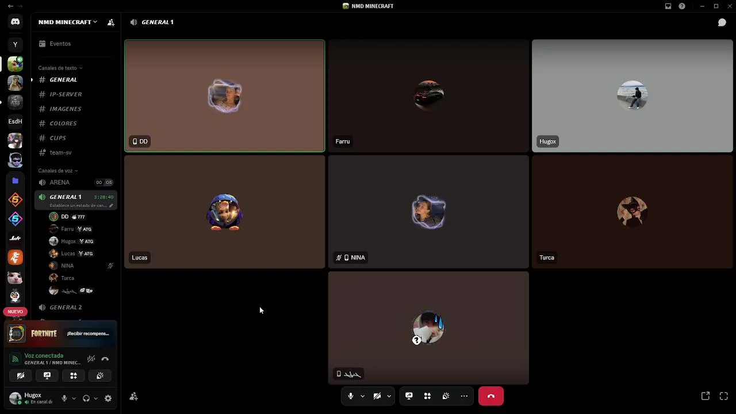The height and width of the screenshot is (414, 736).
Task: Open the Eventos calendar entry
Action: [x=75, y=44]
